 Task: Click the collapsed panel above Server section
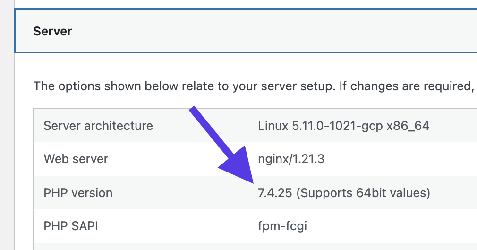(246, 4)
